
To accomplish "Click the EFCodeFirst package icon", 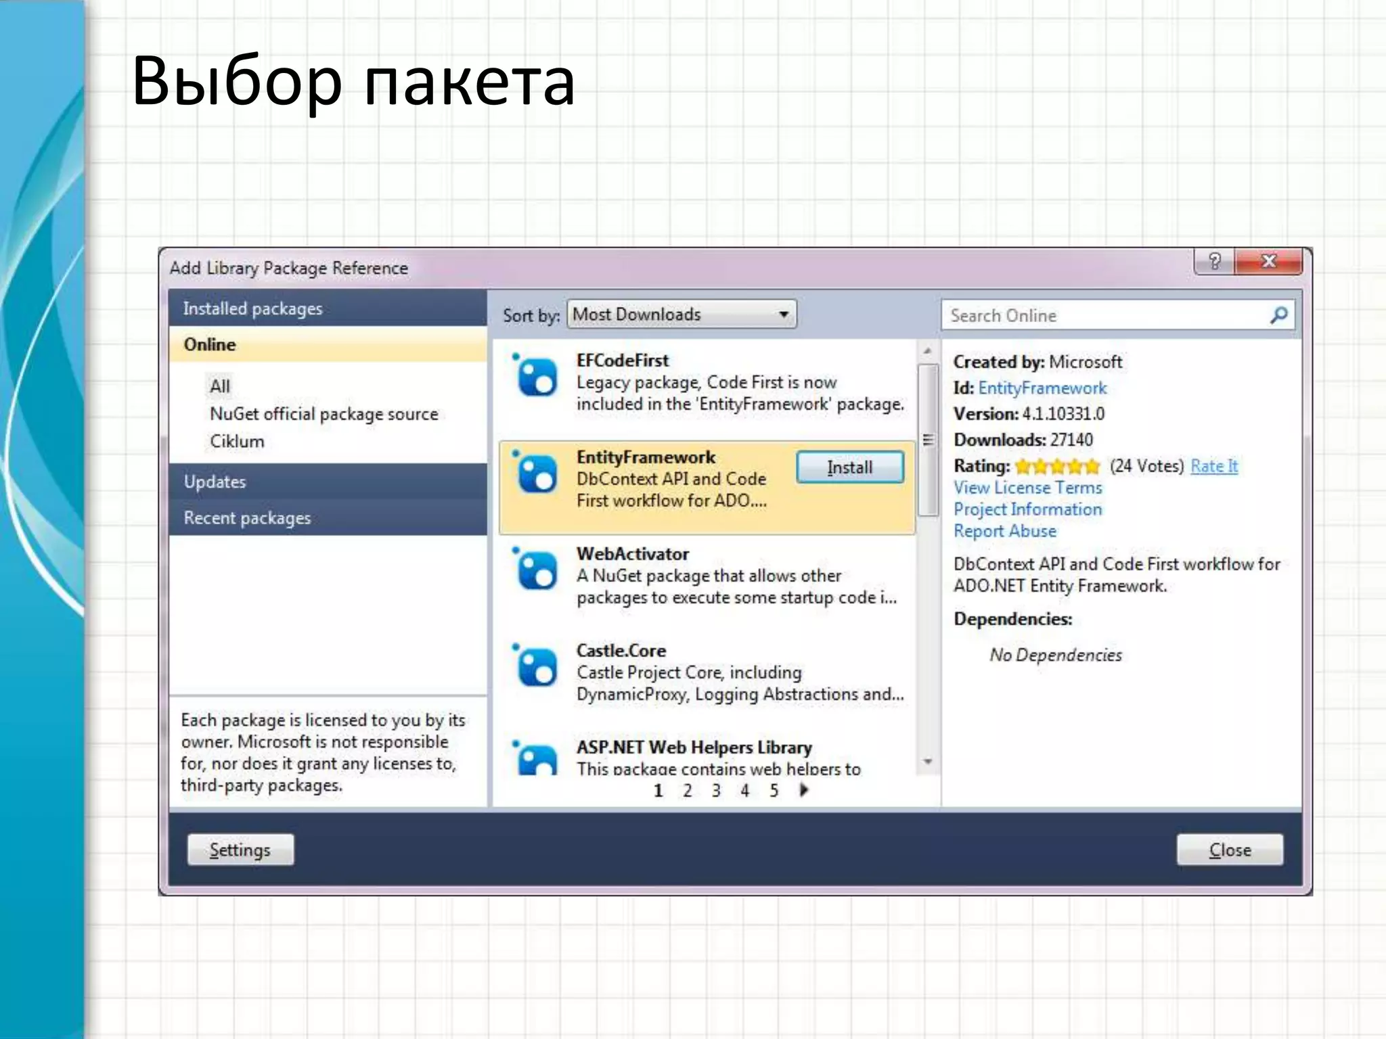I will point(537,376).
